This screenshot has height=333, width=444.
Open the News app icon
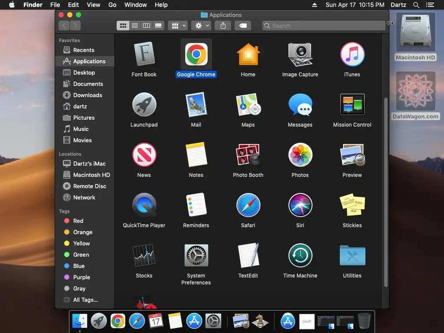point(144,155)
